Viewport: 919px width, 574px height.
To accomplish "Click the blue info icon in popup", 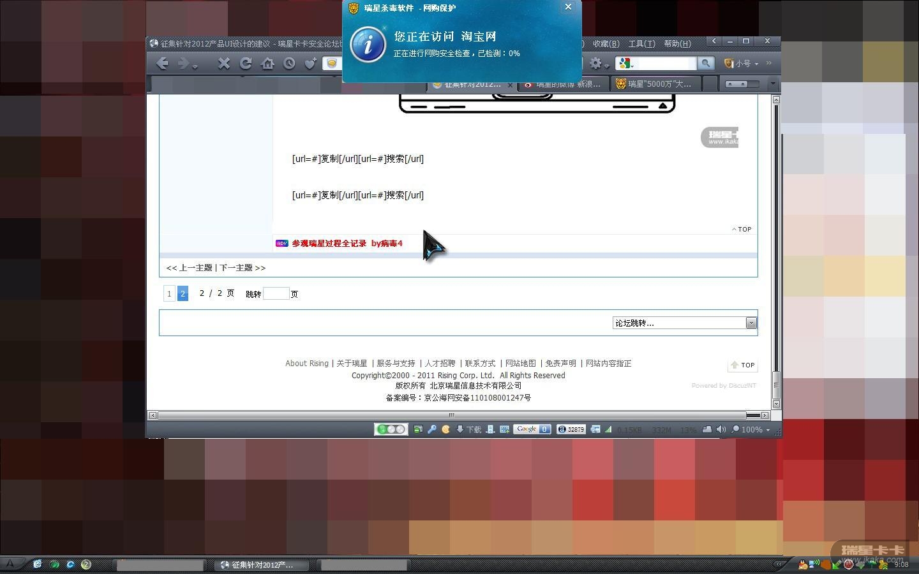I will (368, 44).
